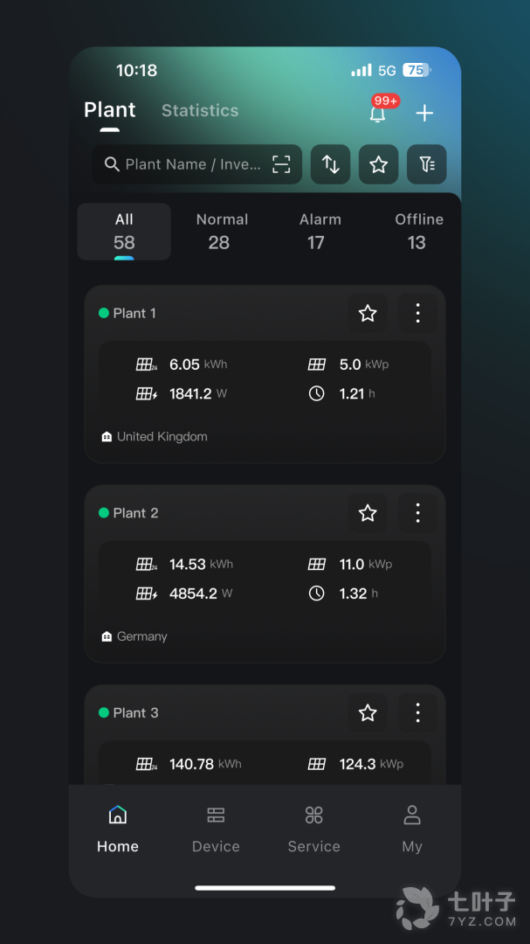Open the notifications bell with 99+ badge
This screenshot has height=944, width=530.
point(378,113)
